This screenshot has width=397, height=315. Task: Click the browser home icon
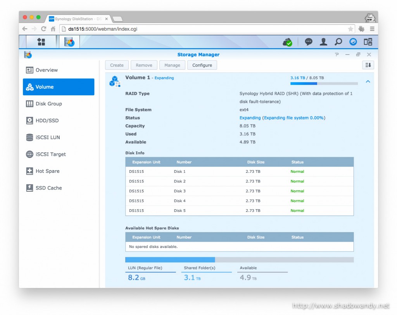pos(53,29)
